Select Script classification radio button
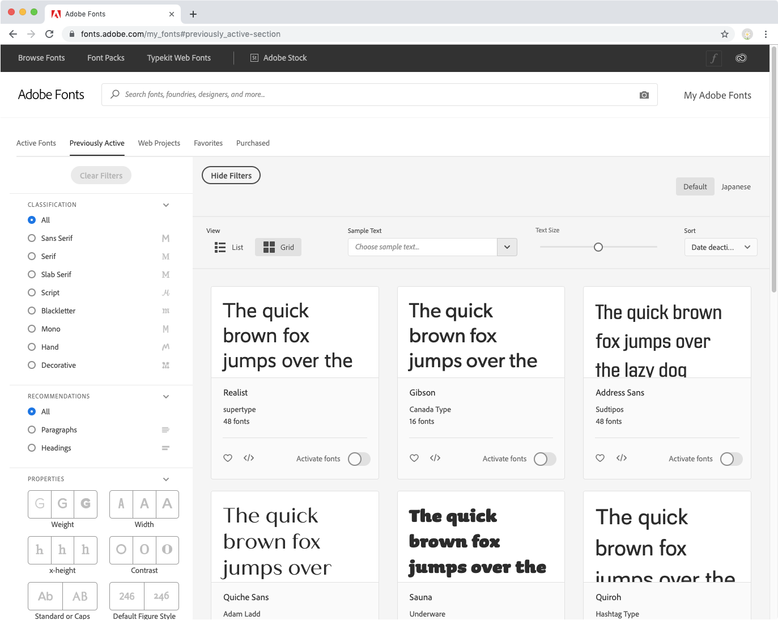778x620 pixels. (x=32, y=292)
